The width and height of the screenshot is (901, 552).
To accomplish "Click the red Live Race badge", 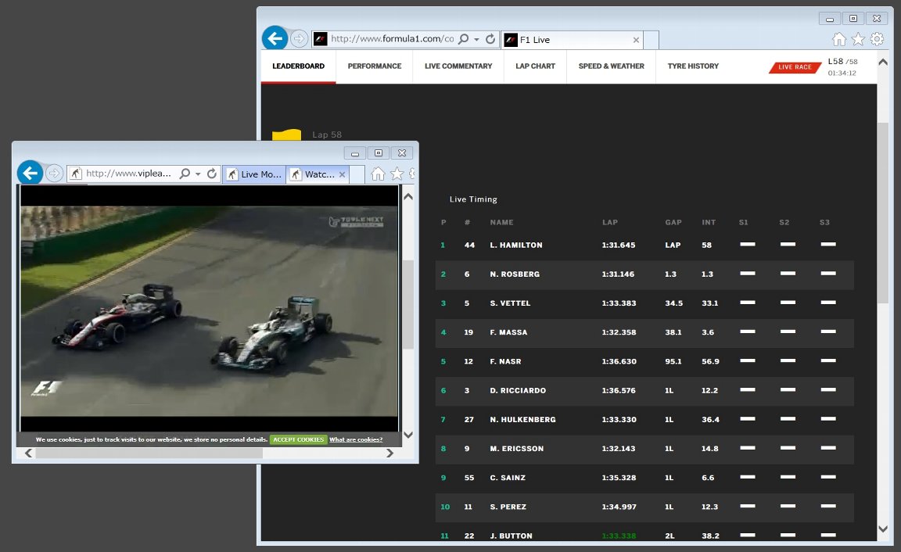I will point(795,67).
